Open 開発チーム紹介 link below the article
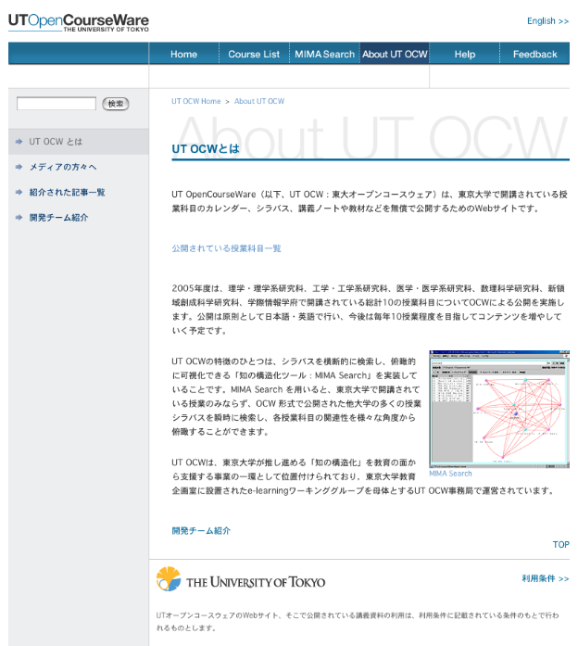The height and width of the screenshot is (646, 578). [201, 531]
